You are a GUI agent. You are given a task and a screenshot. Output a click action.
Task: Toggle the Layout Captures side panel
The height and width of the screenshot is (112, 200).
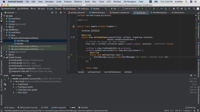tap(1, 68)
